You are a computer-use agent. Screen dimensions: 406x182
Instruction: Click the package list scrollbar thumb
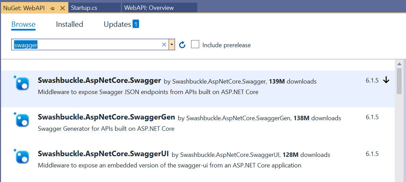[399, 81]
